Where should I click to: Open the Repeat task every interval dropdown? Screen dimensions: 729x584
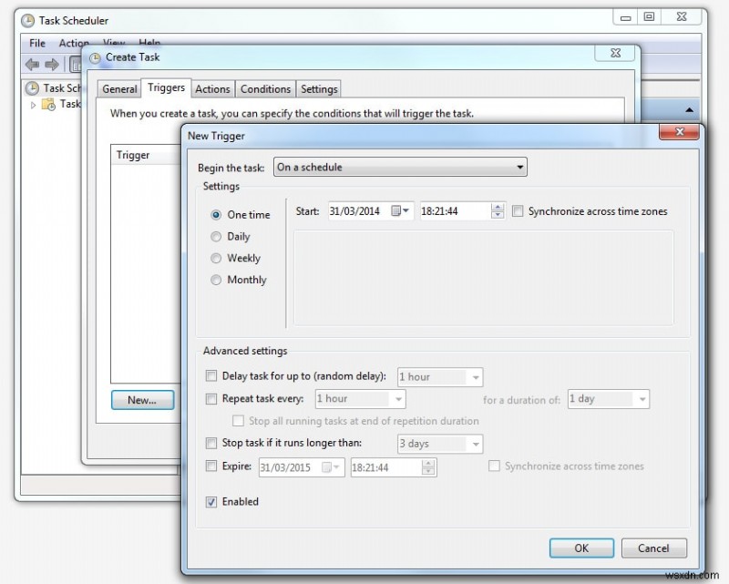pos(360,399)
